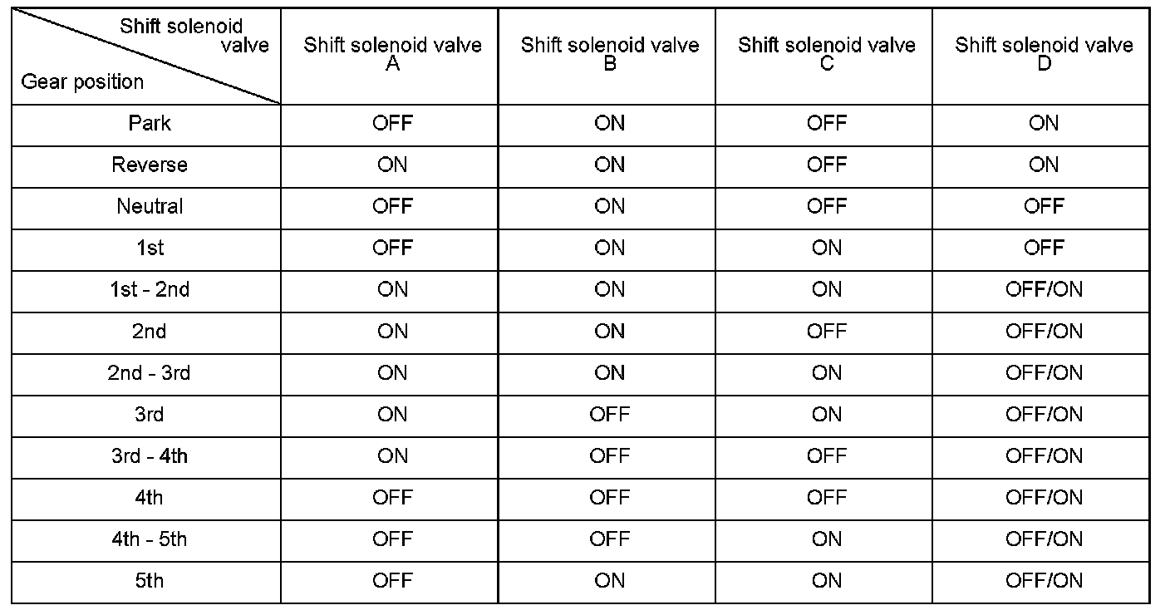Click the Gear position corner label
The image size is (1170, 615).
(82, 81)
